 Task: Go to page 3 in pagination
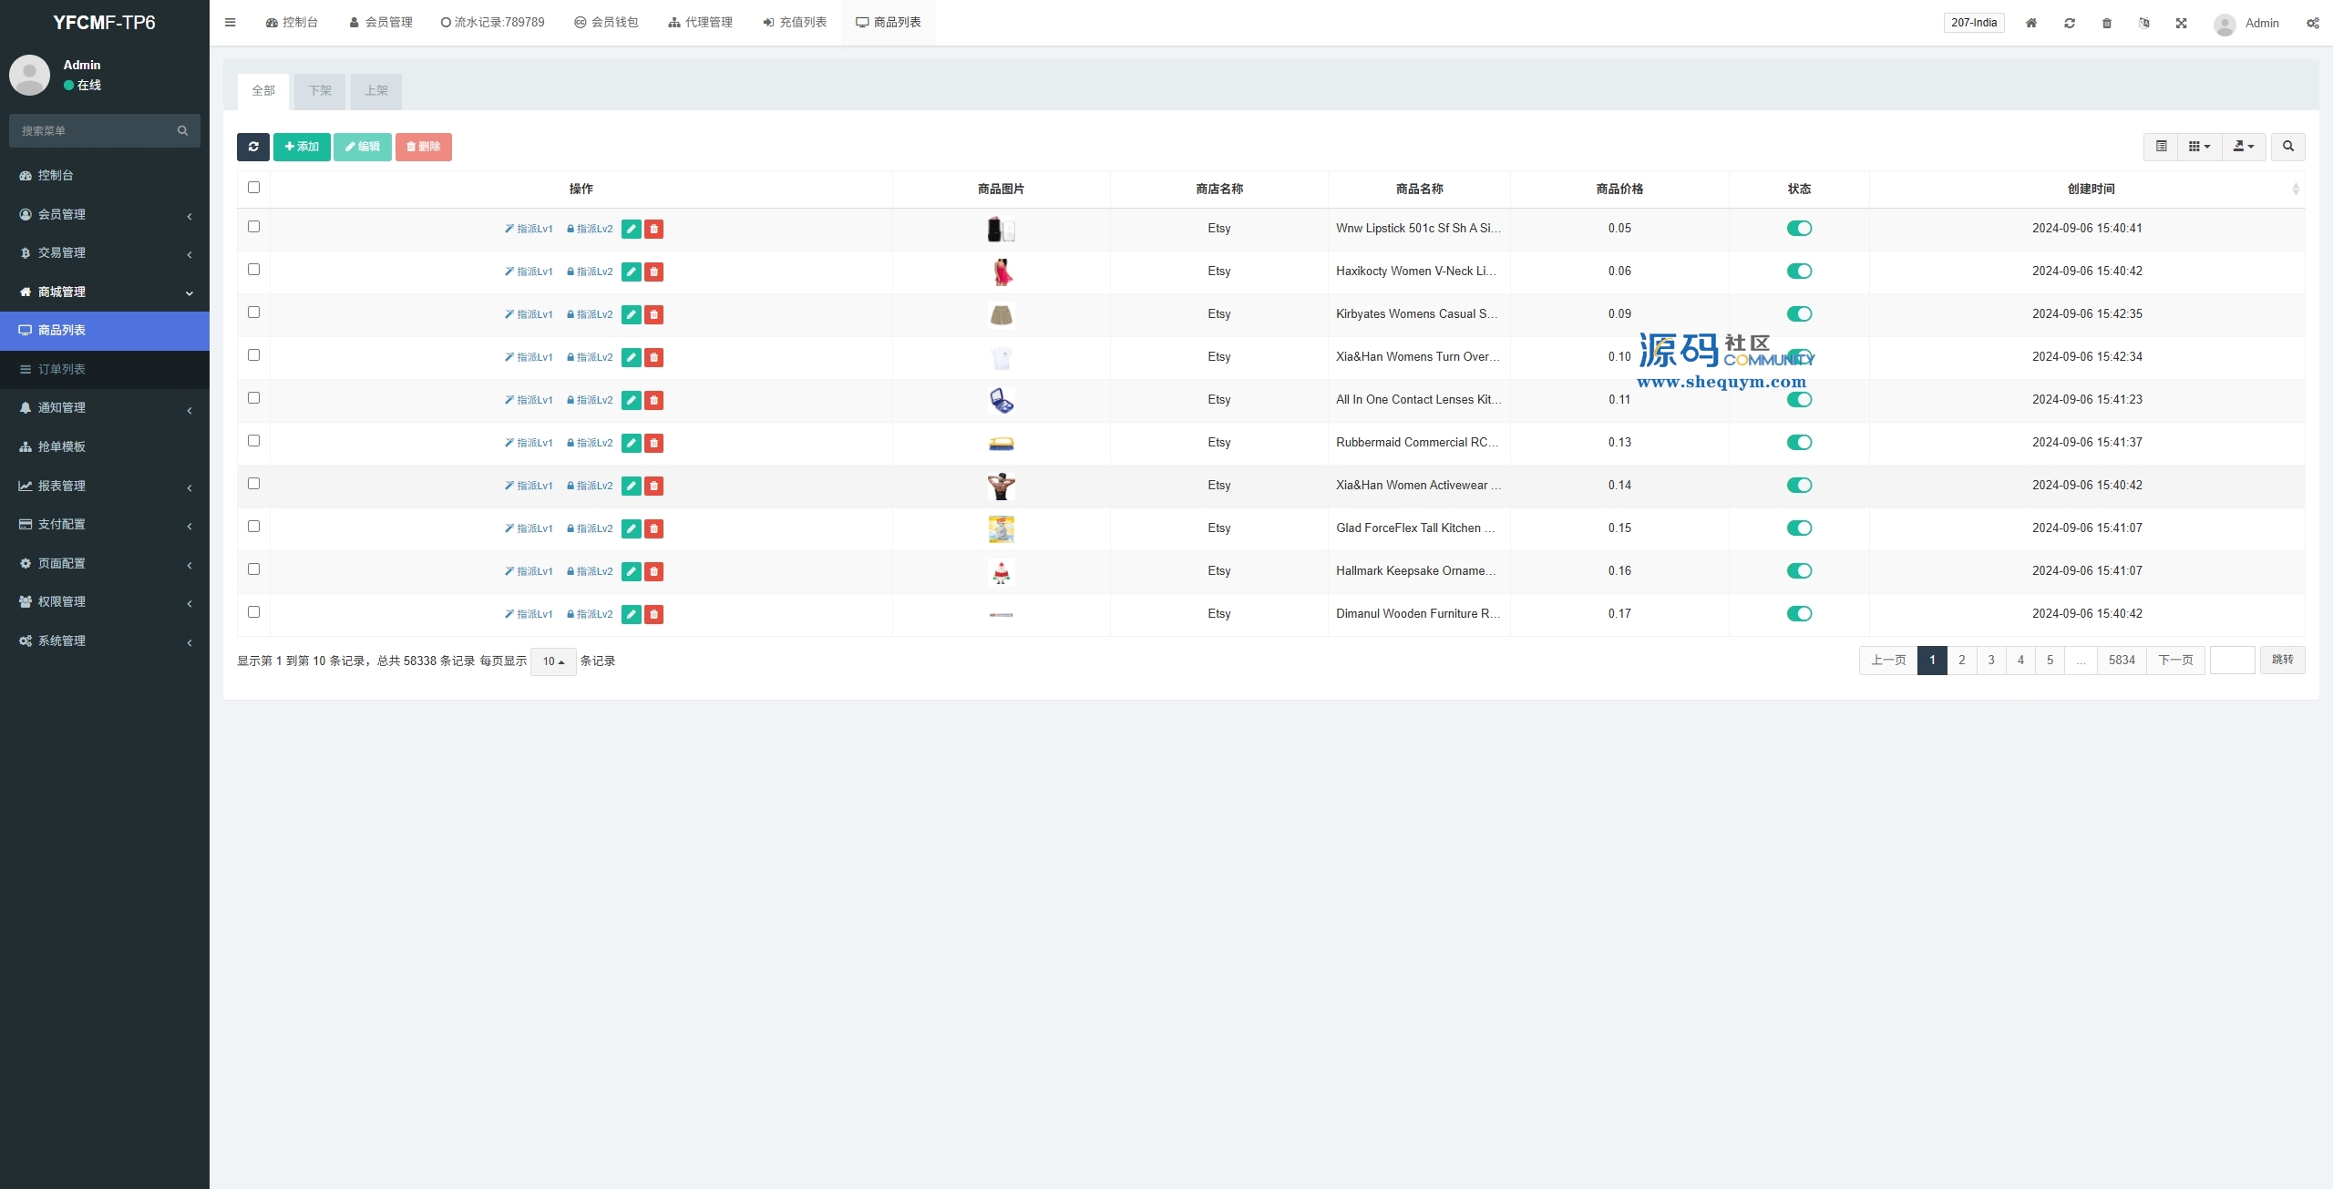[1991, 661]
